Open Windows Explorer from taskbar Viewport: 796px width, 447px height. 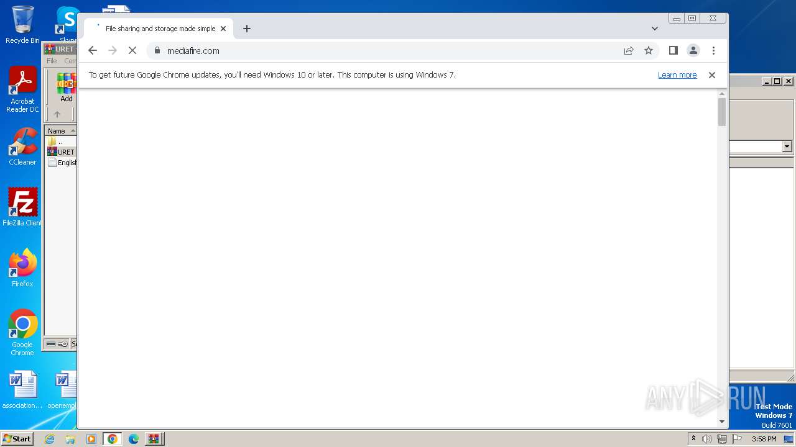tap(70, 439)
